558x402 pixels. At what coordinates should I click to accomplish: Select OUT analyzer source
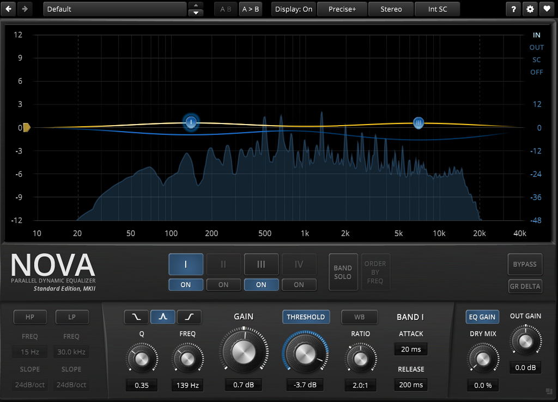[537, 47]
